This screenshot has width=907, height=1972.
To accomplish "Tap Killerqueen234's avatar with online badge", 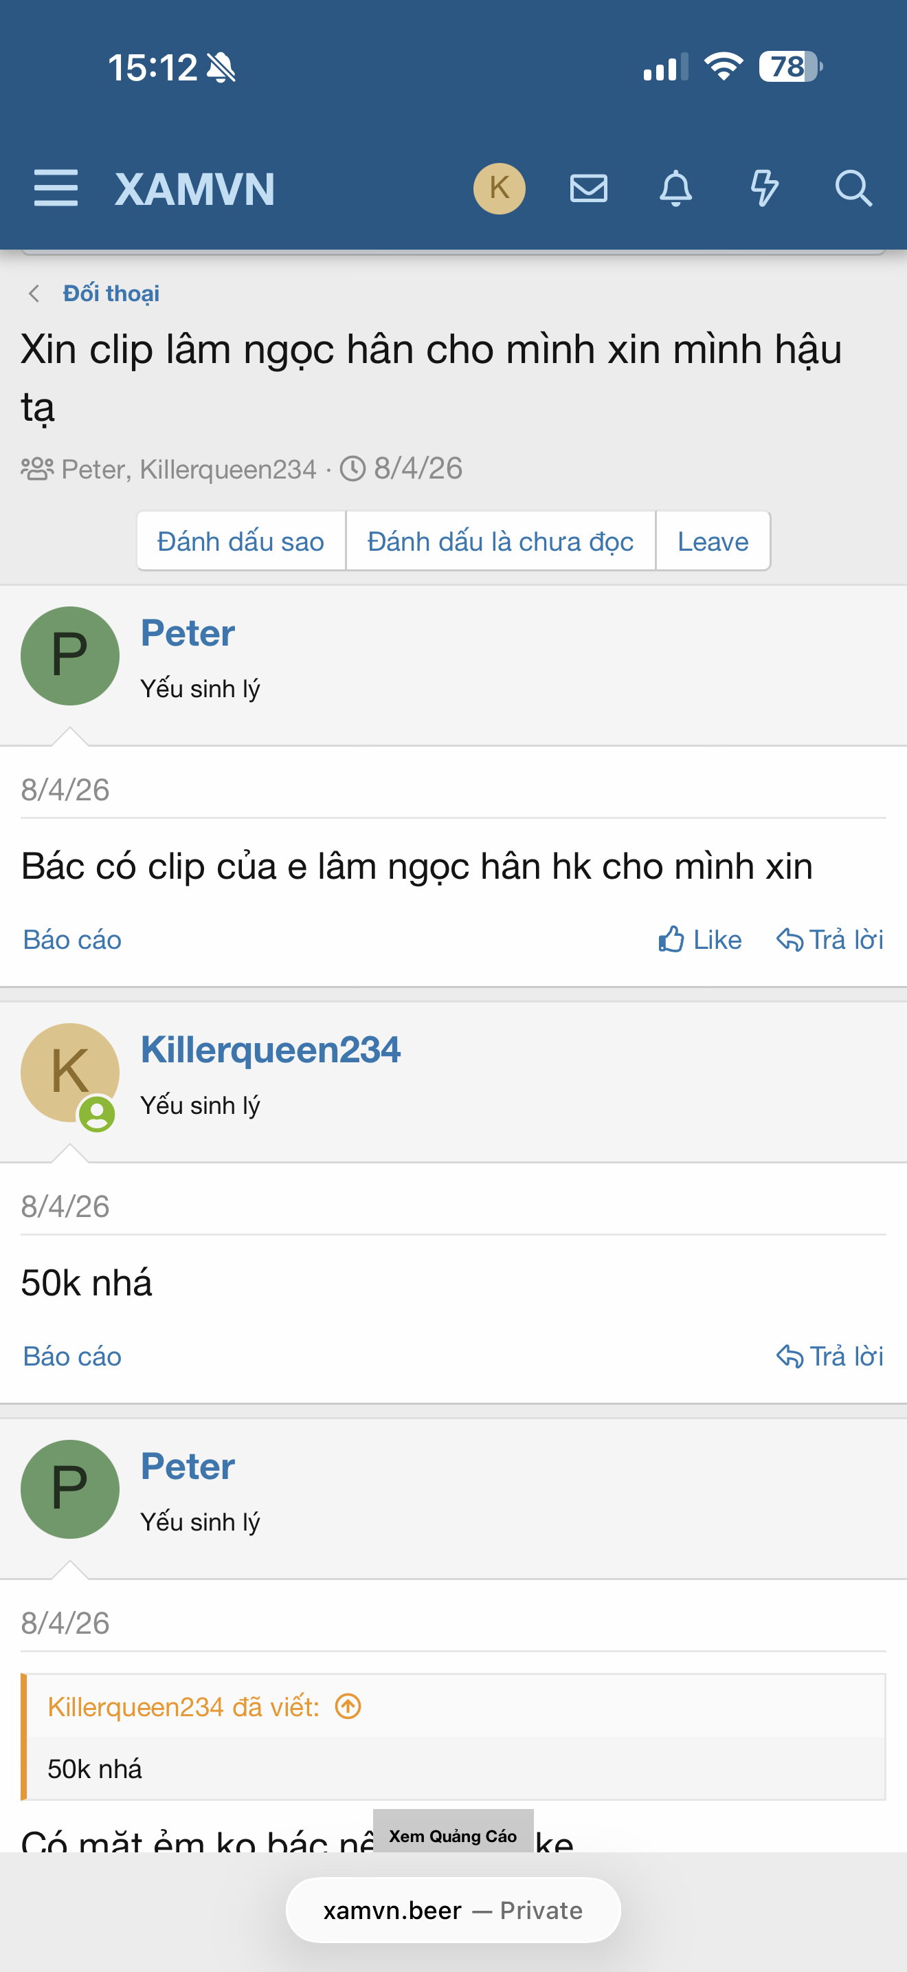I will (69, 1073).
